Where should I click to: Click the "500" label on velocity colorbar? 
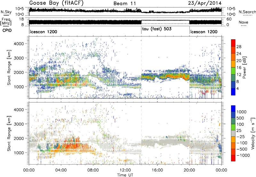coord(240,118)
